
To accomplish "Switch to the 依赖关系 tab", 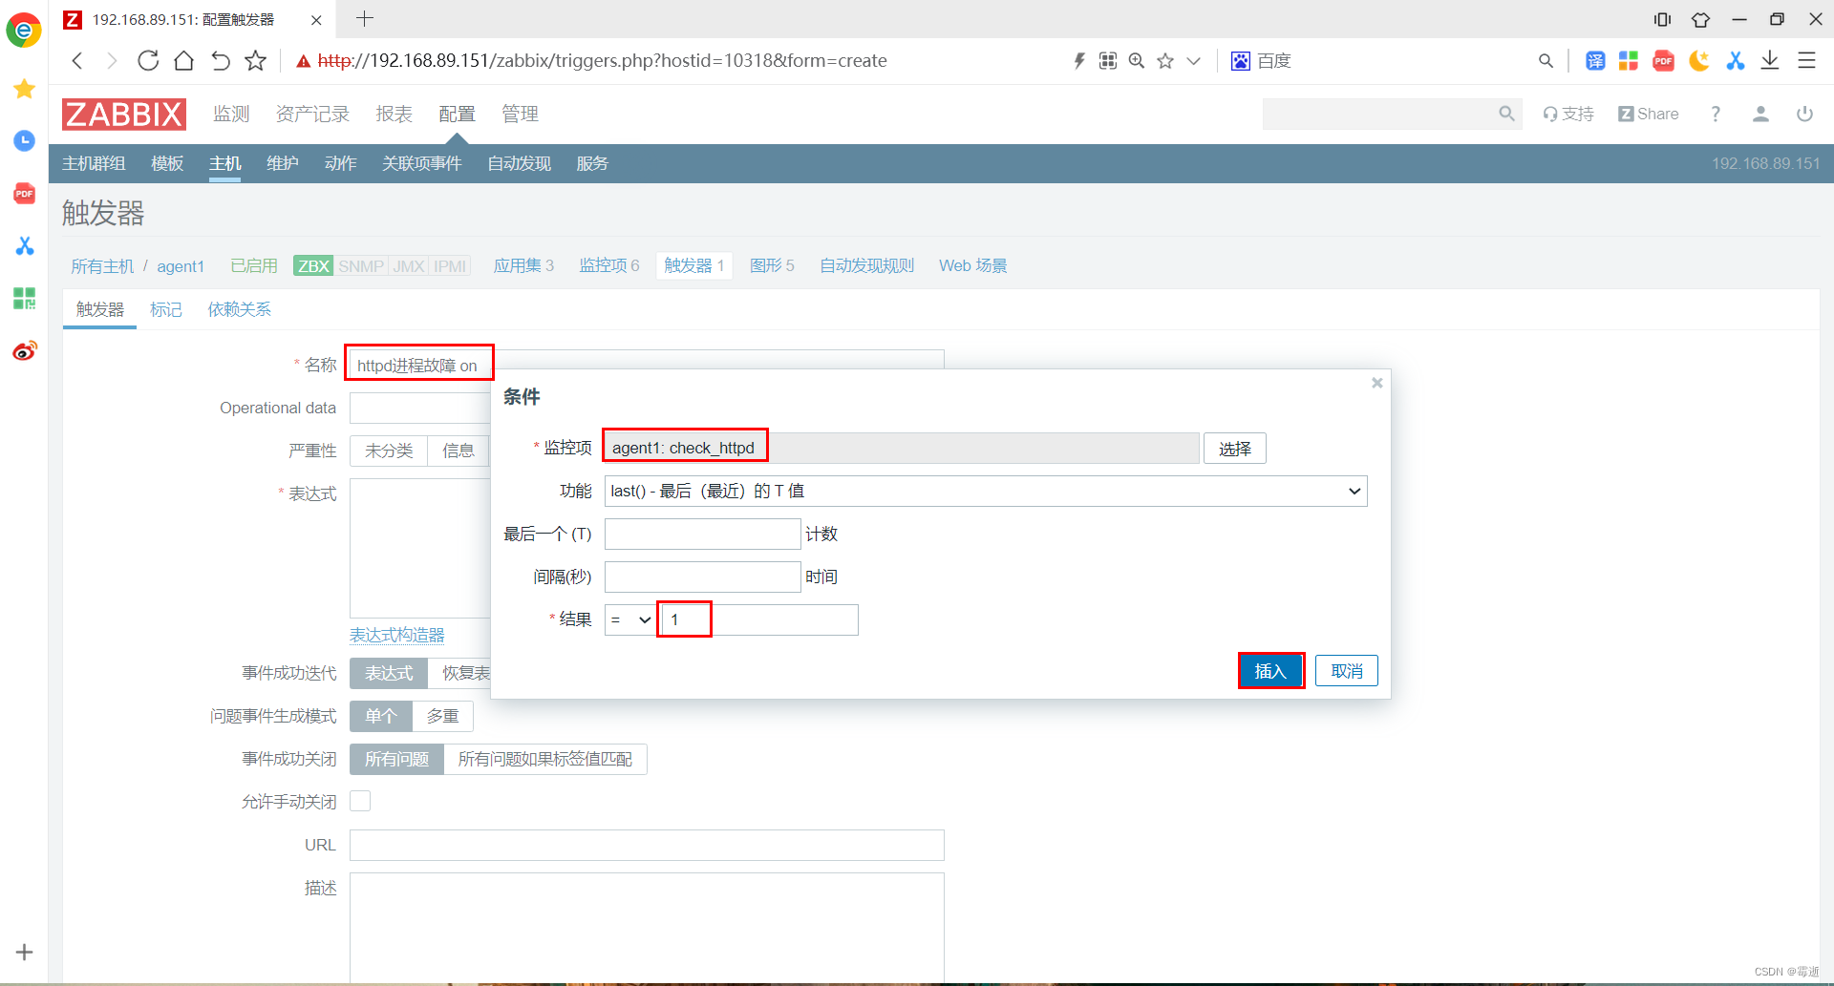I will [x=240, y=309].
